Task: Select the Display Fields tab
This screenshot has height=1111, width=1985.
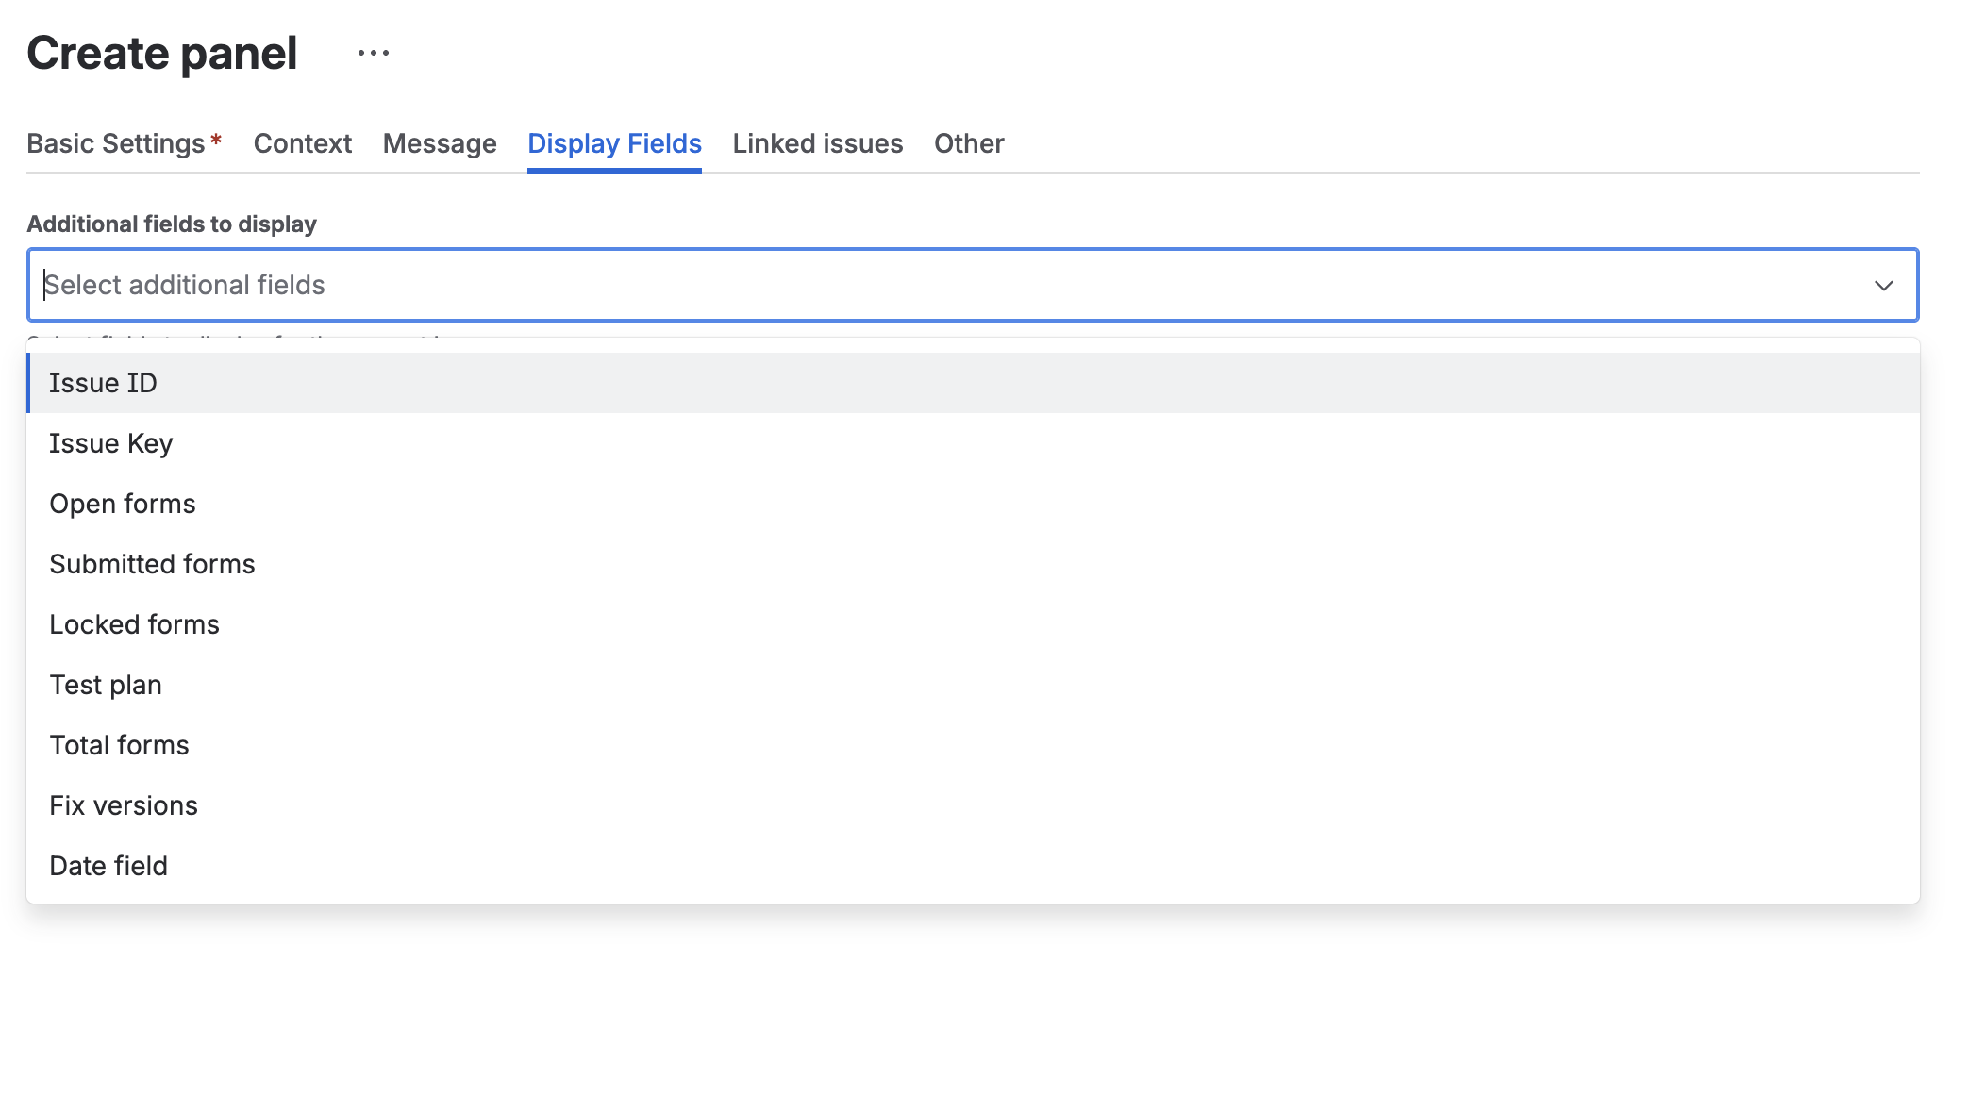Action: click(x=614, y=143)
